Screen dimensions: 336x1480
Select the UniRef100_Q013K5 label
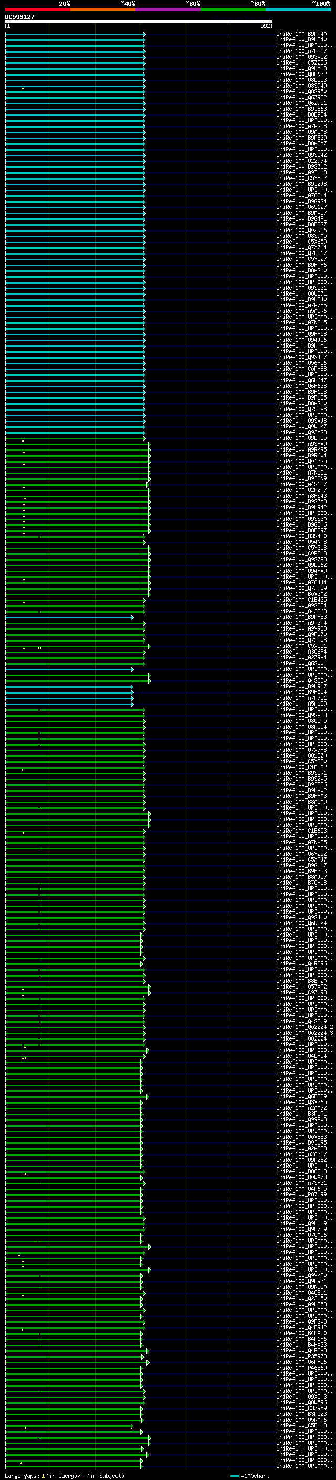pos(301,461)
